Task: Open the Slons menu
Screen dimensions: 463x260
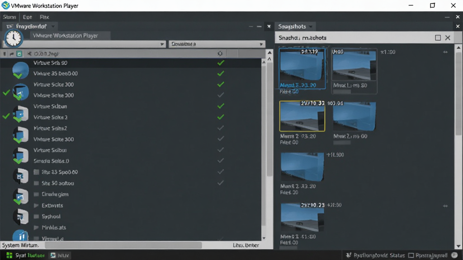Action: [9, 17]
